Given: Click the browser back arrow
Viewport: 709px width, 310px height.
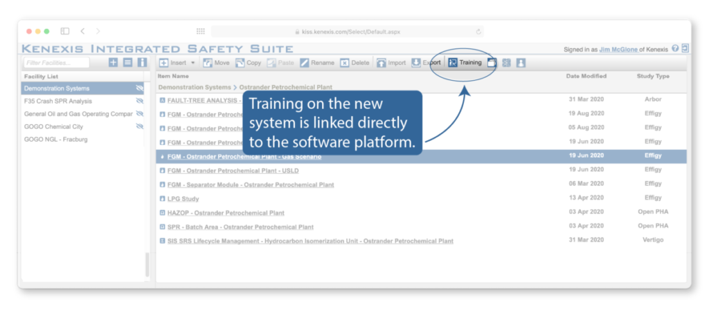Looking at the screenshot, I should (x=82, y=31).
